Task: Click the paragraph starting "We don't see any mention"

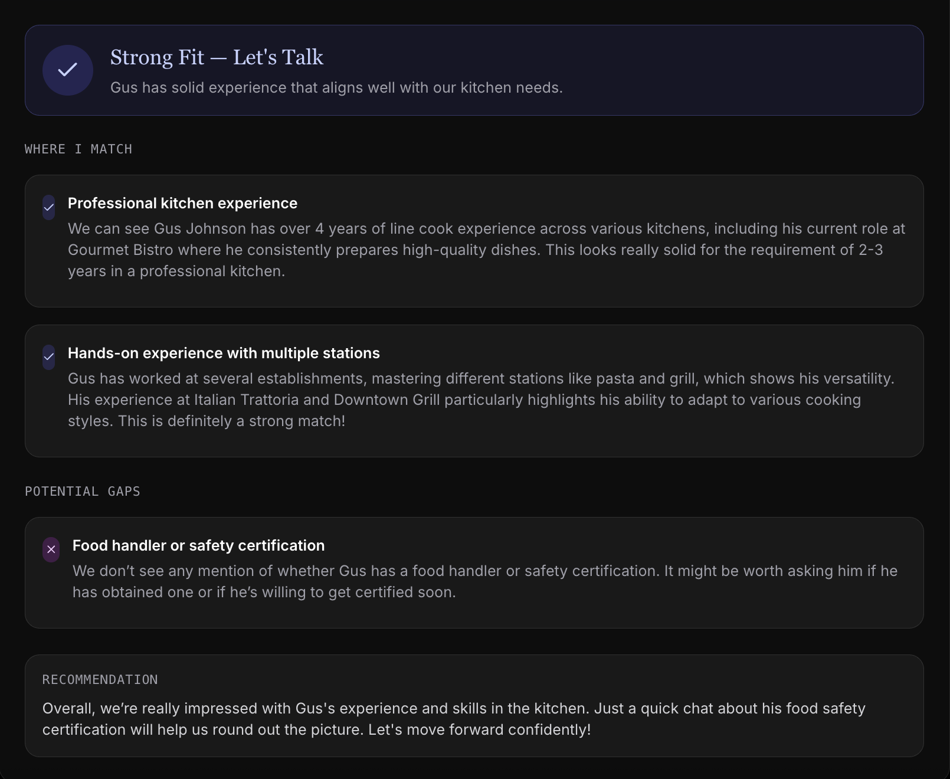Action: point(484,581)
